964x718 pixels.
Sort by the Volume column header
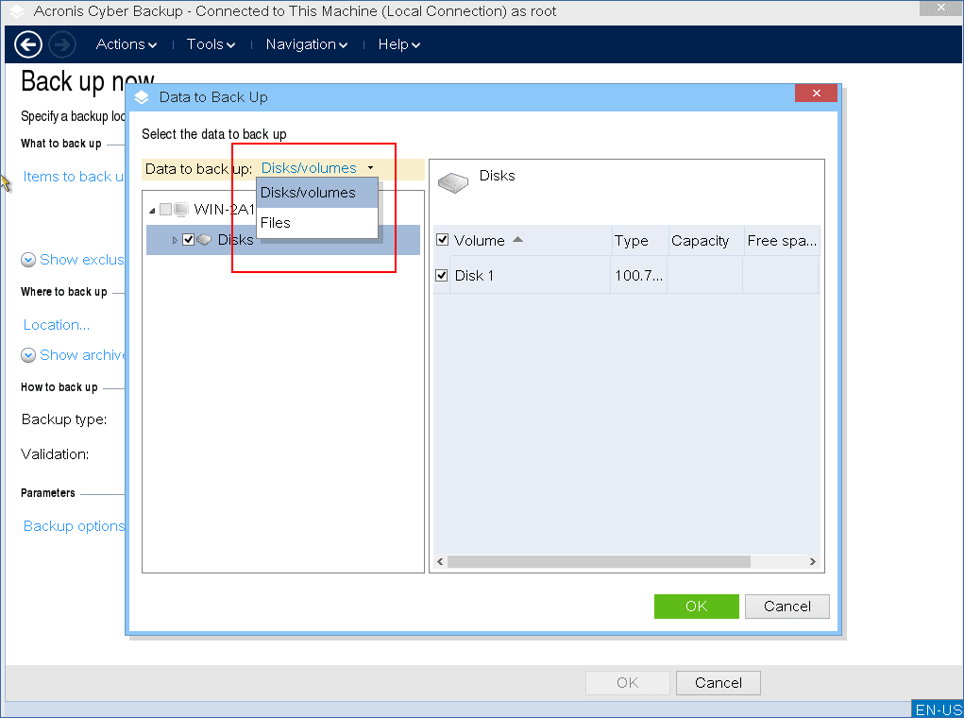tap(532, 241)
